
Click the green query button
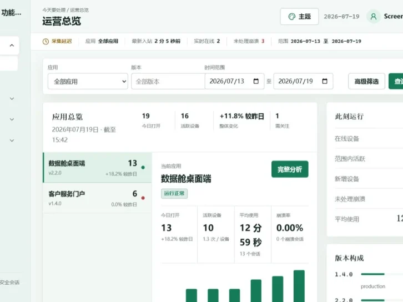coord(396,82)
